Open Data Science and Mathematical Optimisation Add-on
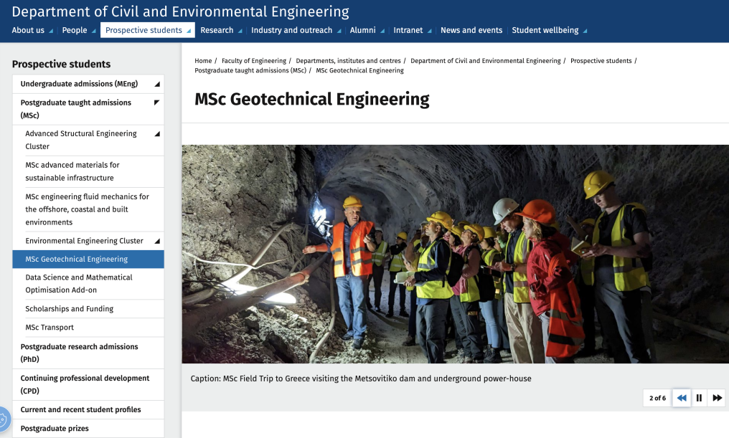 (79, 284)
